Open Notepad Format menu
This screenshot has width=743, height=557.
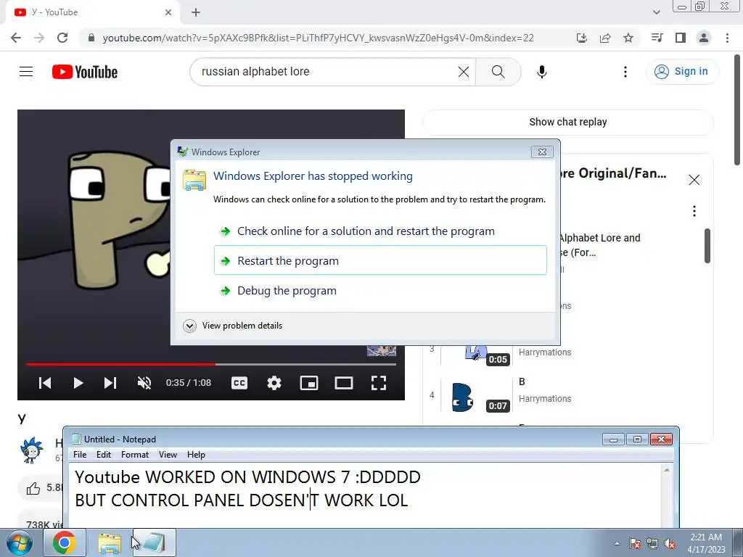coord(134,455)
